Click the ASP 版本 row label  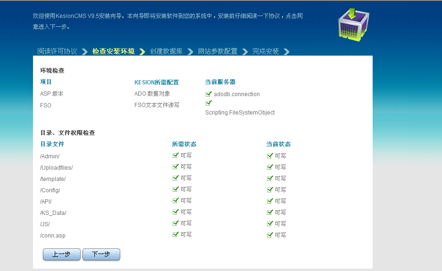[52, 93]
